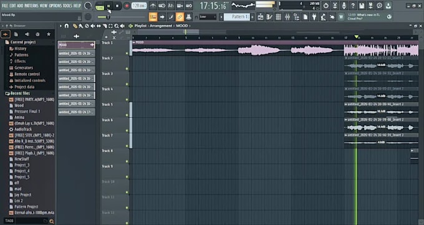Click the microphone one-click recording icon
This screenshot has width=424, height=225.
tap(344, 6)
